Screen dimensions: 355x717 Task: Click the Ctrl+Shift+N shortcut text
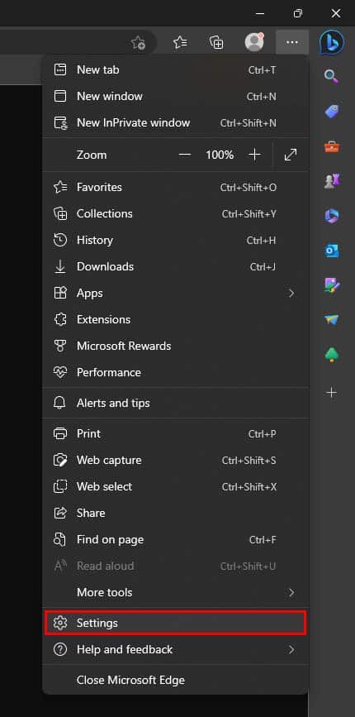tap(248, 123)
